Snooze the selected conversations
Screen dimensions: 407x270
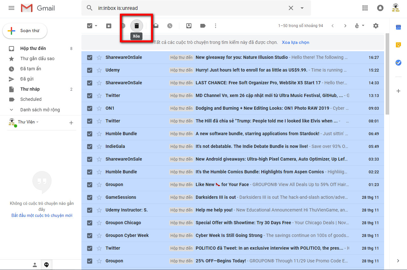[170, 25]
